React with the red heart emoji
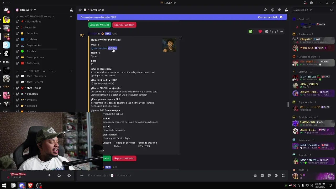The image size is (336, 189). 260,31
